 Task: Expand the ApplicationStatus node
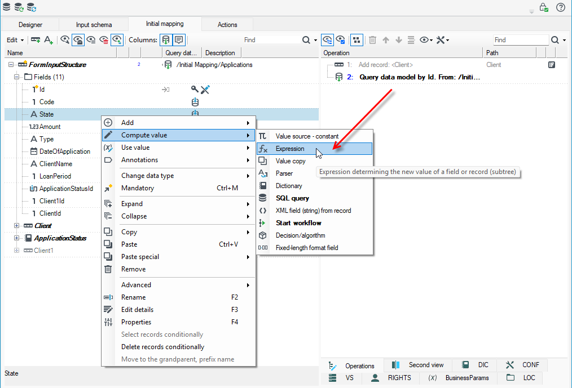16,238
